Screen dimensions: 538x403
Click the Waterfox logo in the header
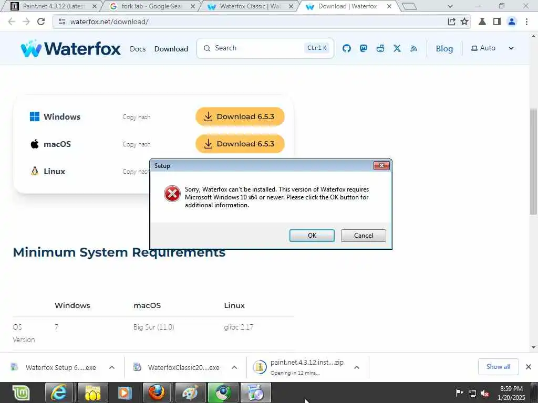[x=71, y=48]
